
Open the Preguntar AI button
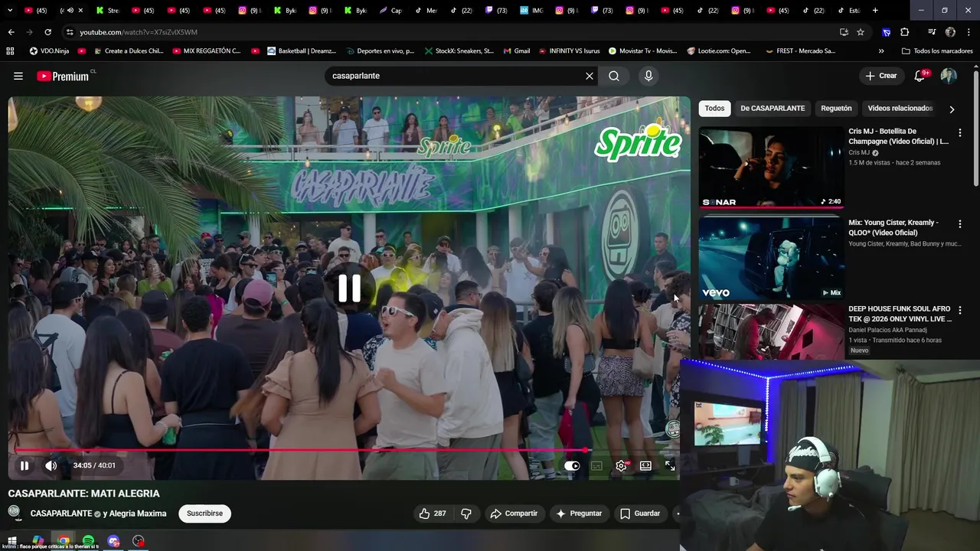[579, 514]
